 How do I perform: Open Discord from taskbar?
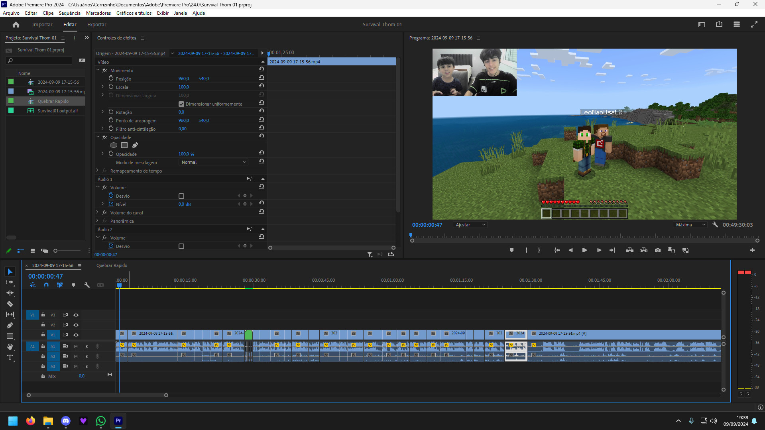click(66, 420)
